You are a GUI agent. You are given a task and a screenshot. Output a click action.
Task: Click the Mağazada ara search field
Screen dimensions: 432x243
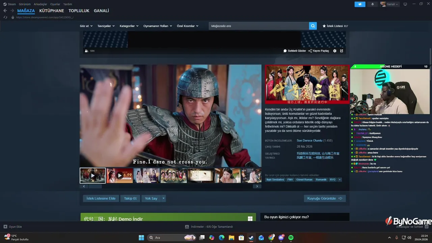click(x=259, y=26)
